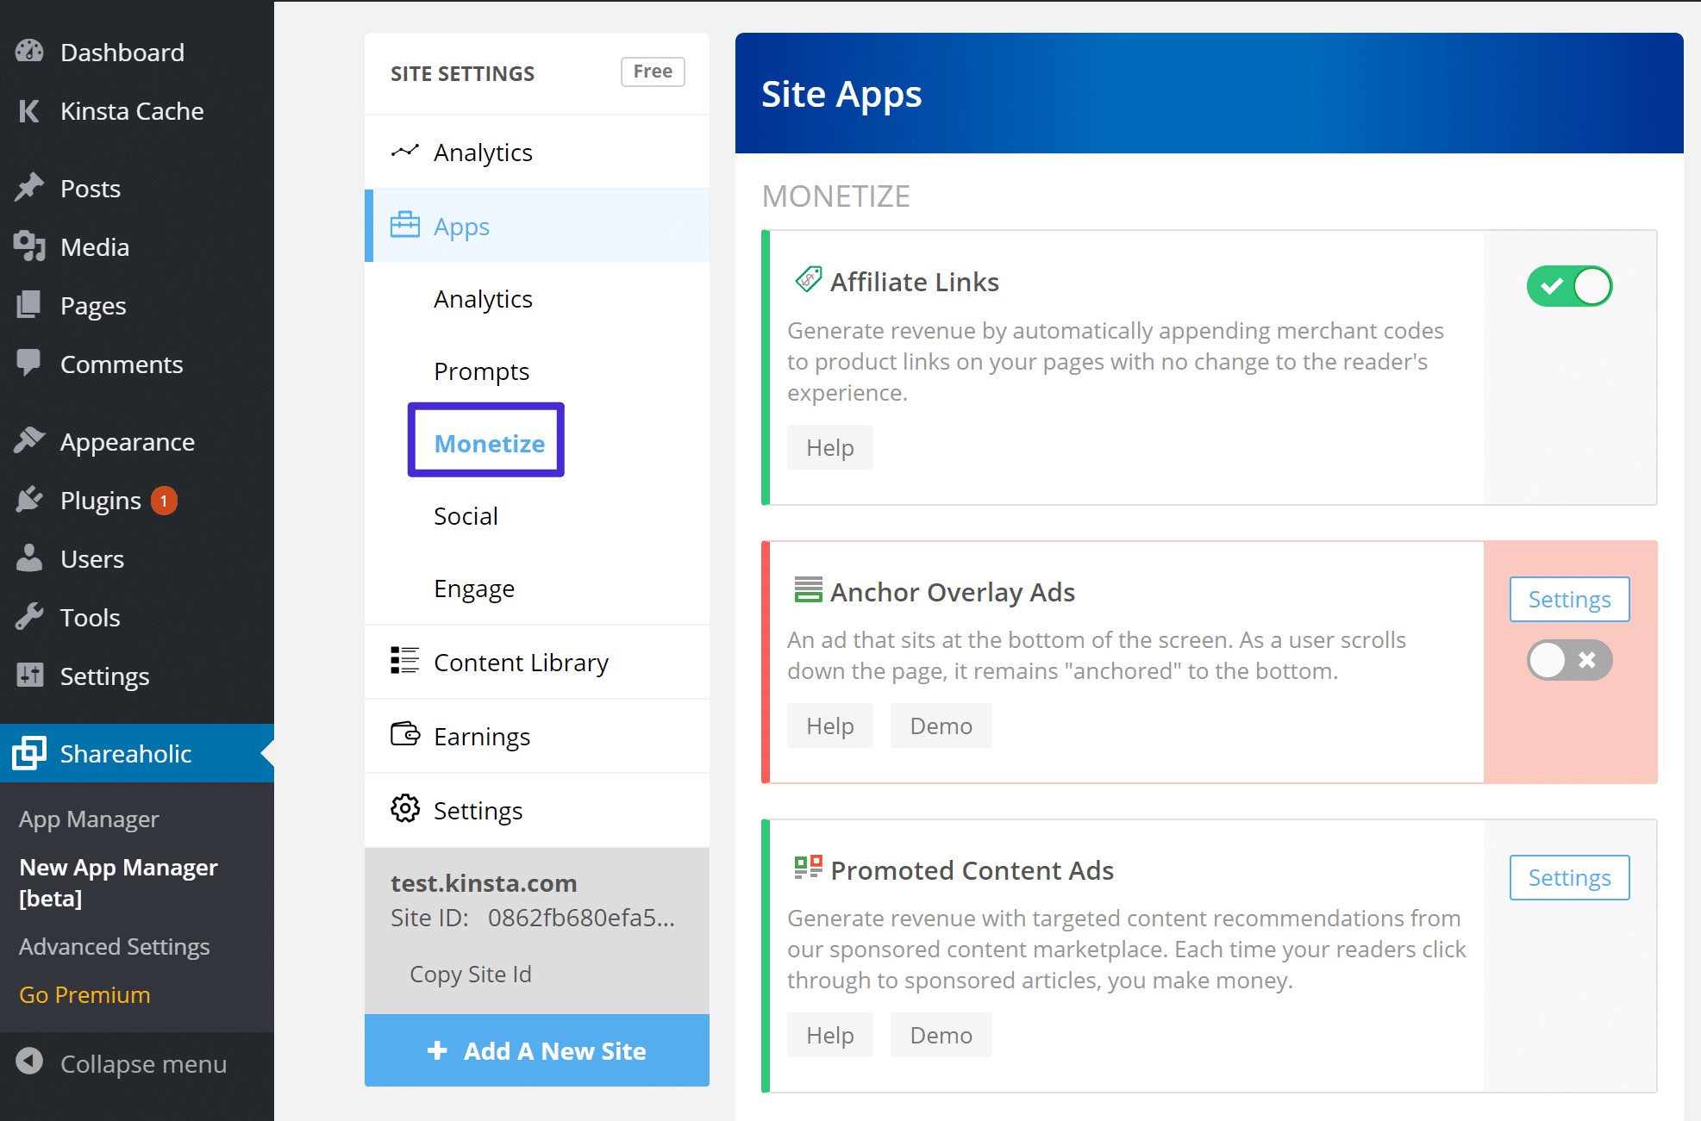Expand the Social submenu item
Image resolution: width=1701 pixels, height=1121 pixels.
[x=465, y=514]
